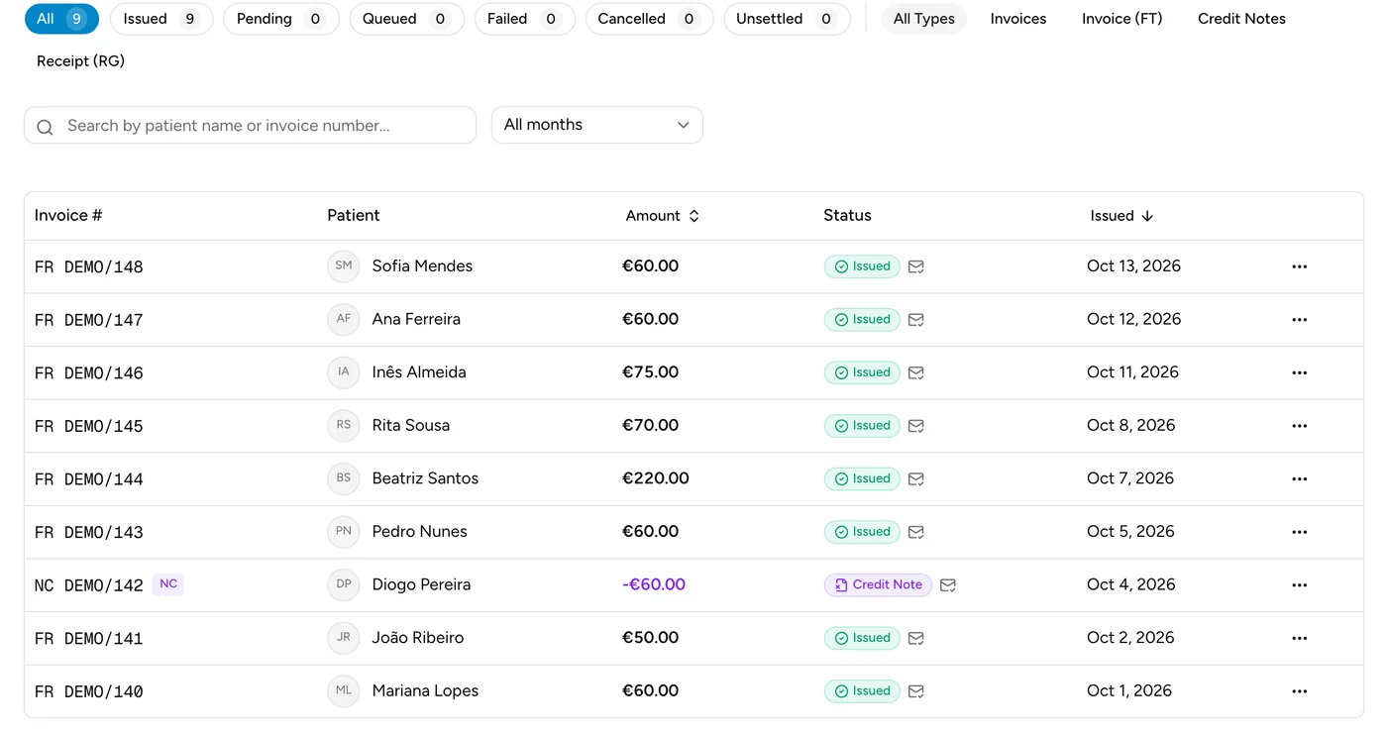Screen dimensions: 1387x735
Task: Click the date Oct 1, 2026
Action: [x=1129, y=691]
